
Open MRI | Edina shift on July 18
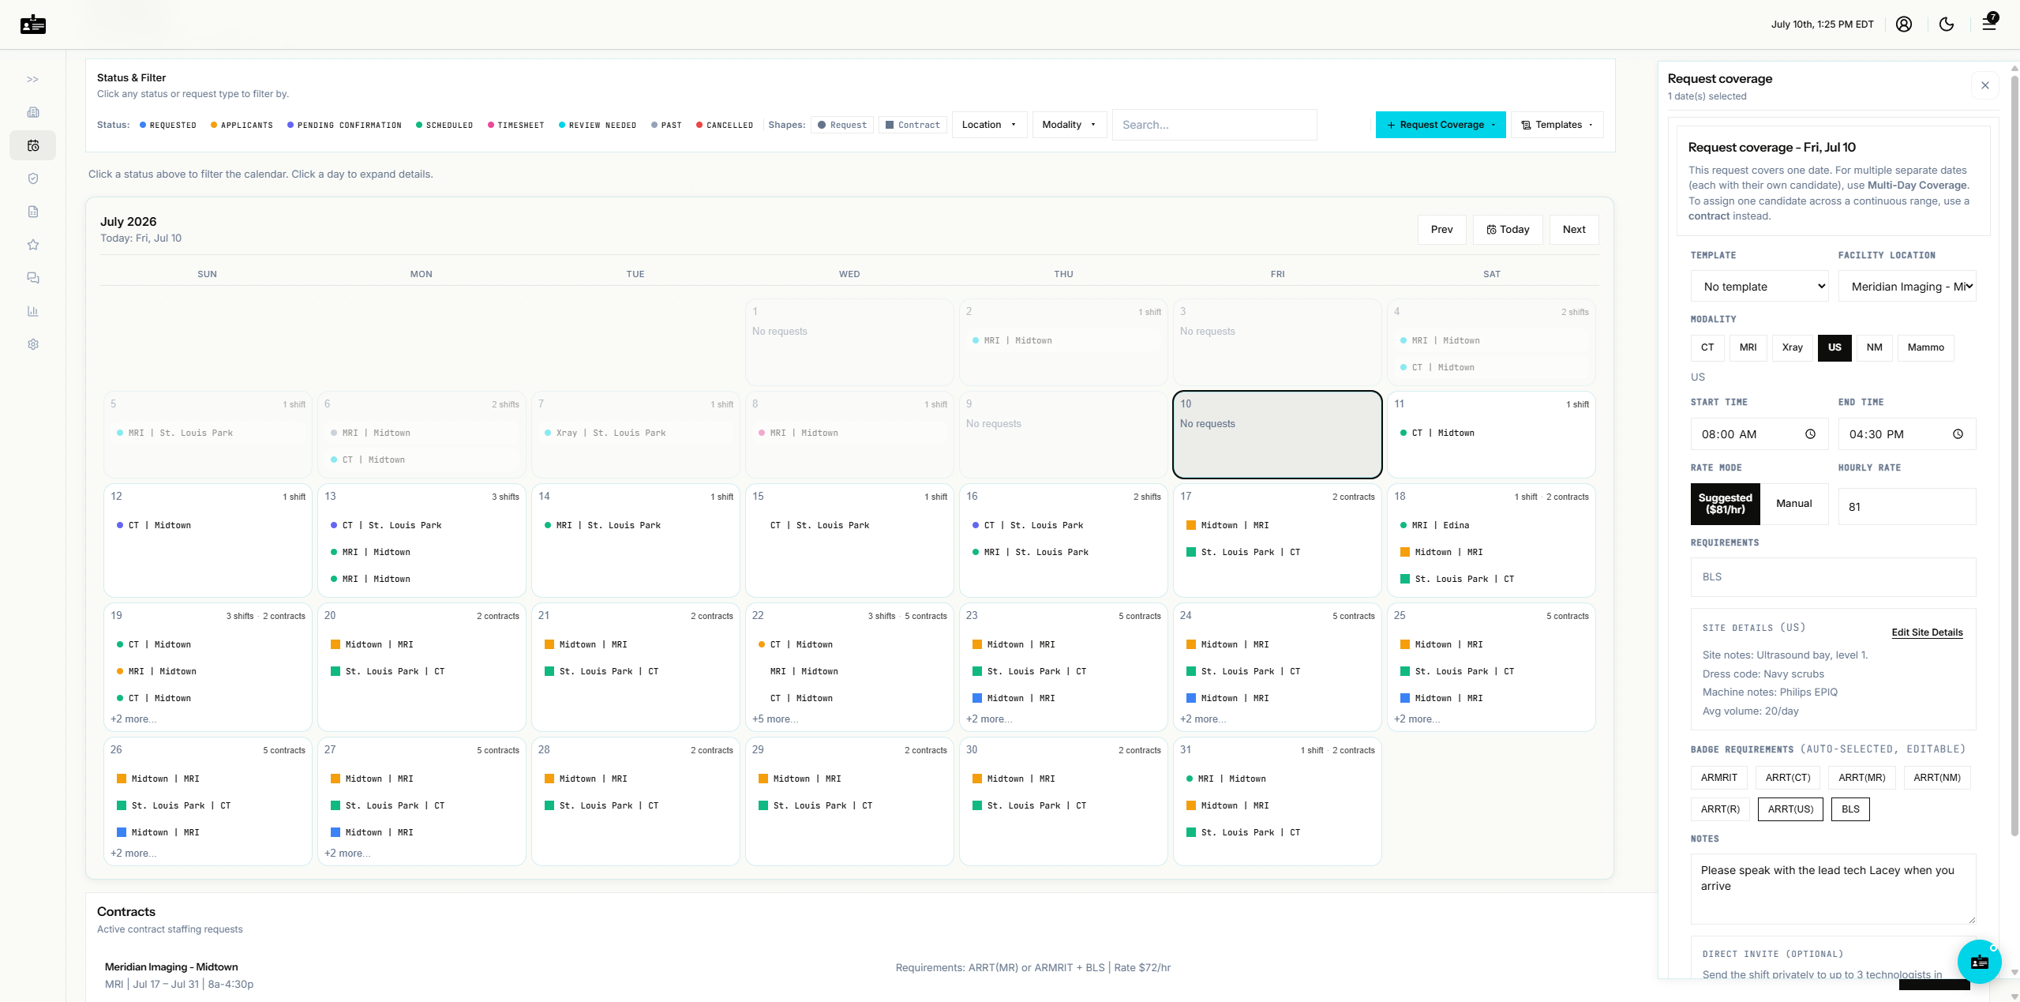(1491, 525)
